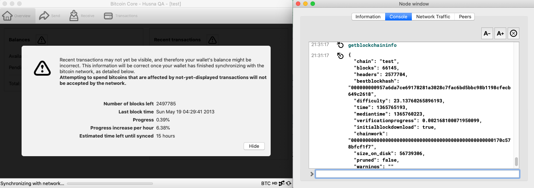Viewport: 534px width, 188px height.
Task: Decrease console font size with A- button
Action: click(487, 33)
